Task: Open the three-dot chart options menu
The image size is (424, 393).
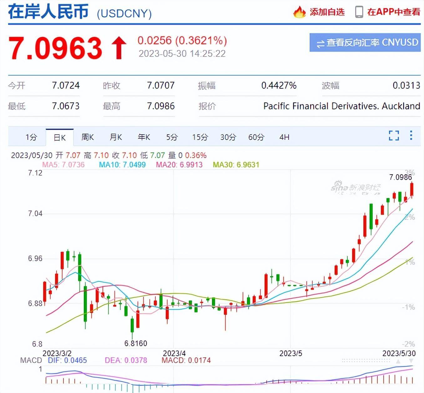Action: coord(411,135)
